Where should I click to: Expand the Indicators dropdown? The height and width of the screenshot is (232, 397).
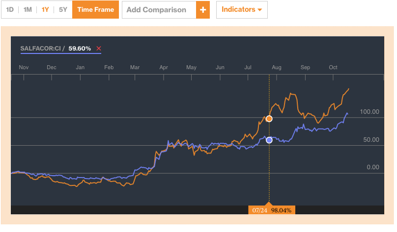pos(241,10)
